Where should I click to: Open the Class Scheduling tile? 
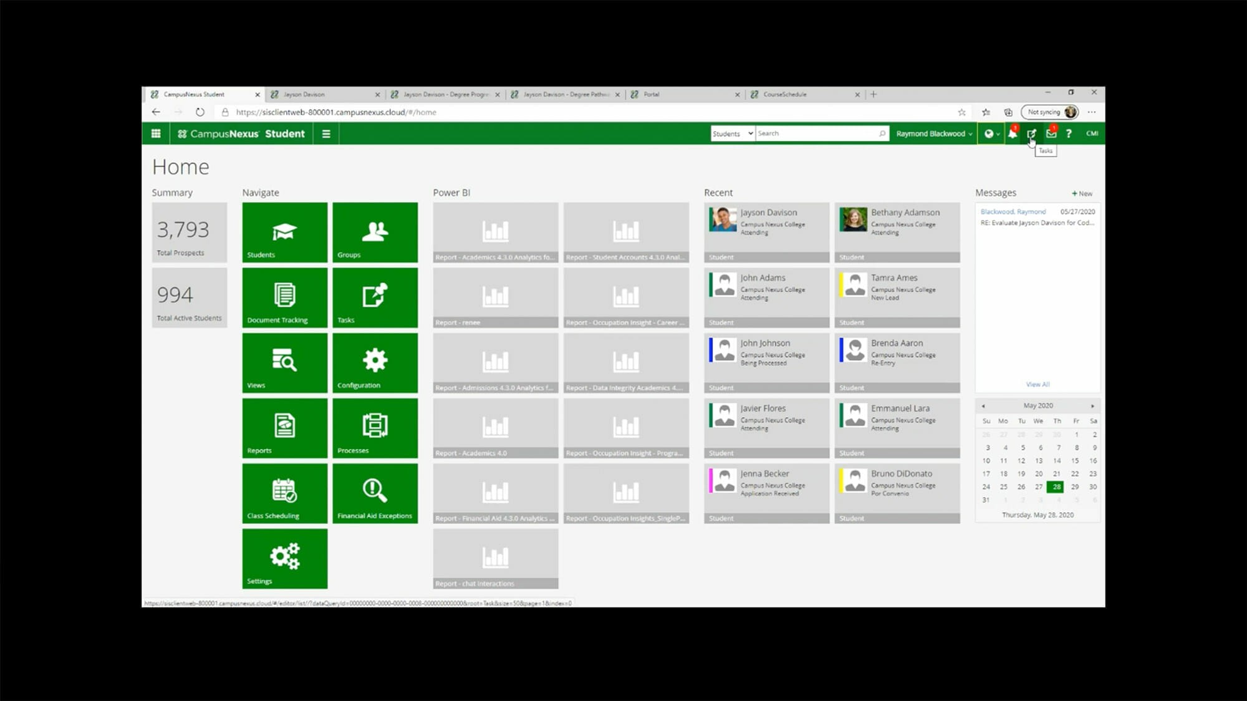[284, 493]
